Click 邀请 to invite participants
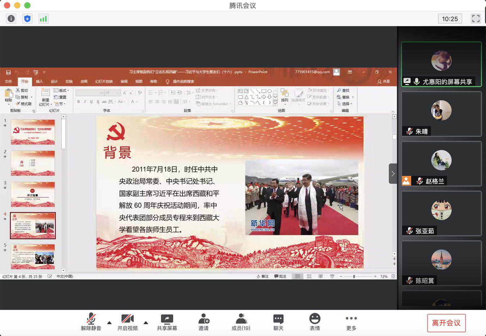This screenshot has width=486, height=336. tap(204, 322)
